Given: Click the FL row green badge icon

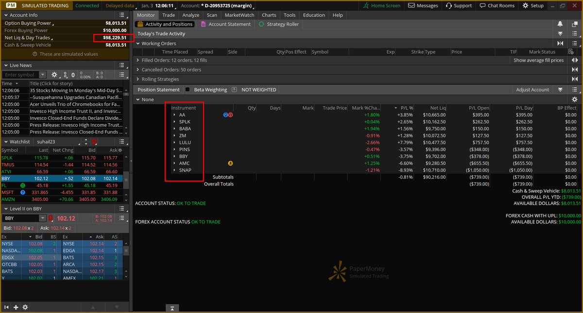Looking at the screenshot, I should tap(23, 185).
